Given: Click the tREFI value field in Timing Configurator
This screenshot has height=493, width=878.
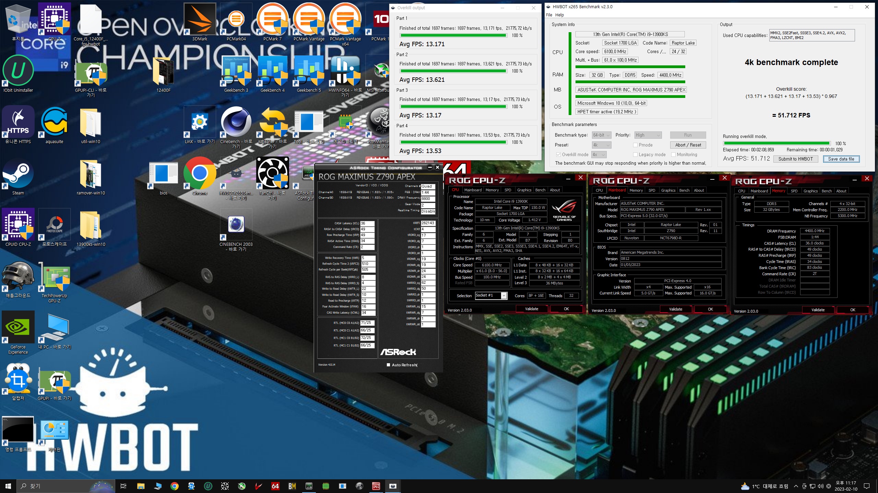Looking at the screenshot, I should click(x=428, y=223).
